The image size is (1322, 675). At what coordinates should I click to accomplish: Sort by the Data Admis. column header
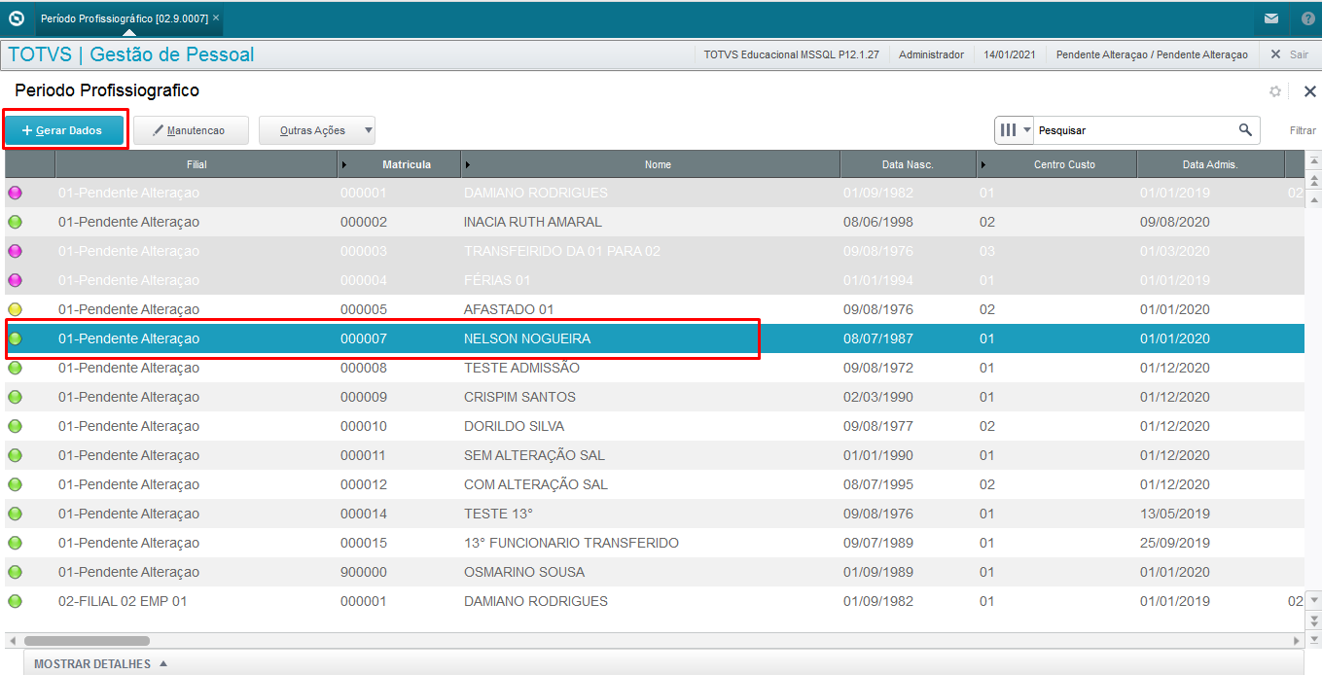coord(1210,164)
